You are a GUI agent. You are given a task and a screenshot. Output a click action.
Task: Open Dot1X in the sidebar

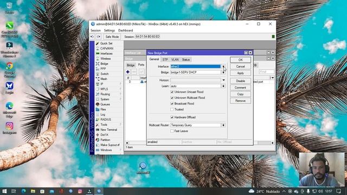click(x=104, y=135)
